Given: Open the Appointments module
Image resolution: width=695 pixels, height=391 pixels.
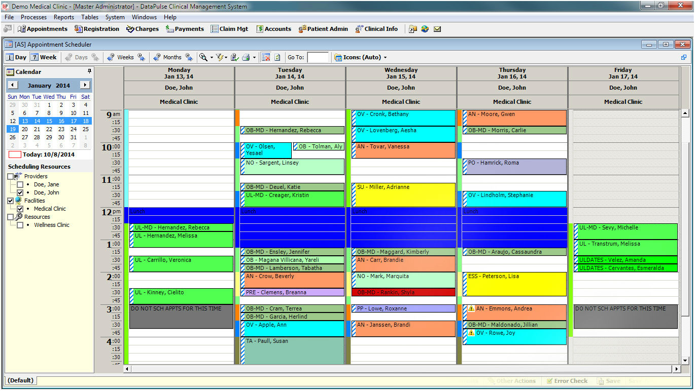Looking at the screenshot, I should pos(43,29).
